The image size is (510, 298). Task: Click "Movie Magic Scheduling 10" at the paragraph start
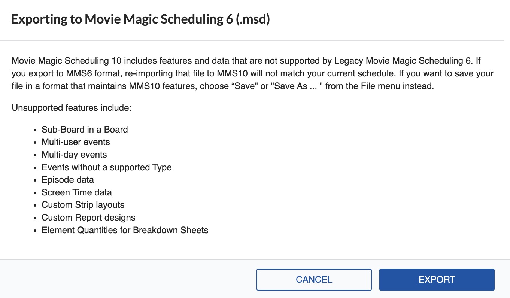(62, 61)
